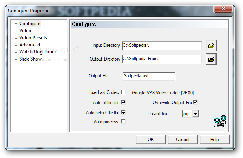Click the film projector icon
Image resolution: width=243 pixels, height=158 pixels.
pyautogui.click(x=220, y=121)
